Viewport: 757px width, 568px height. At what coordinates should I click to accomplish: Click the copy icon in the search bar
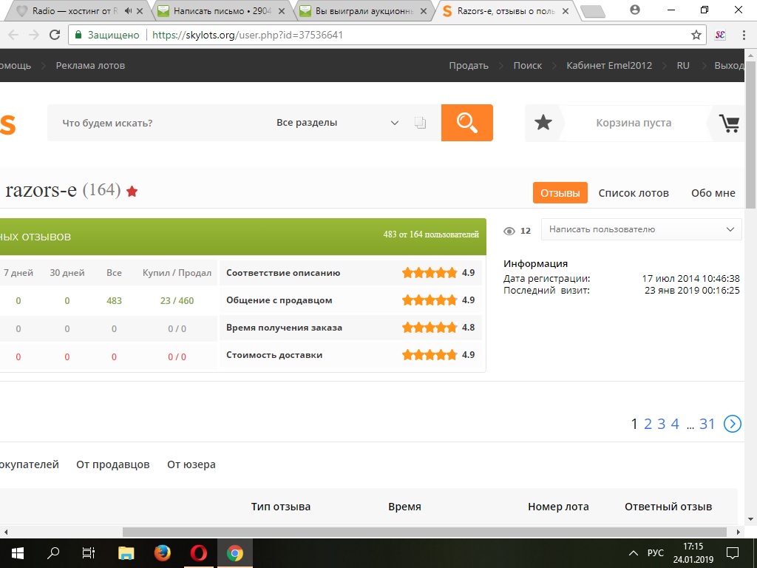pos(420,123)
